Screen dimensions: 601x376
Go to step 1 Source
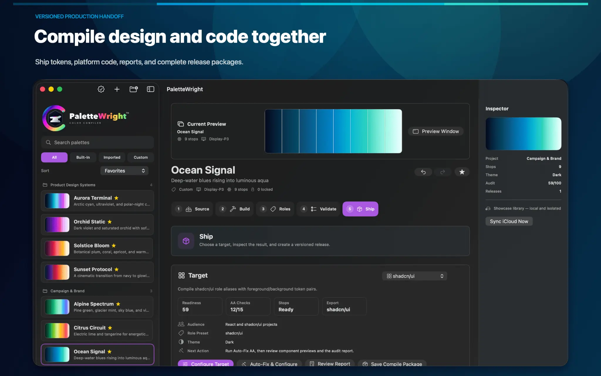coord(192,209)
